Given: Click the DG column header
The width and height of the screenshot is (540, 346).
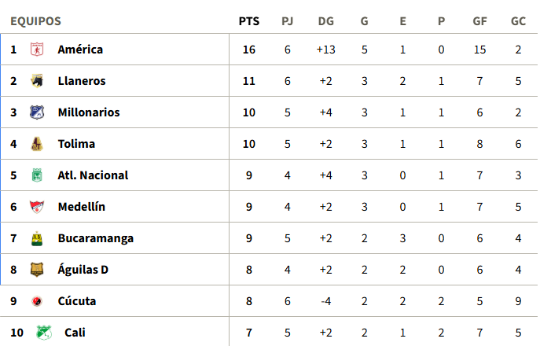Looking at the screenshot, I should (x=325, y=21).
